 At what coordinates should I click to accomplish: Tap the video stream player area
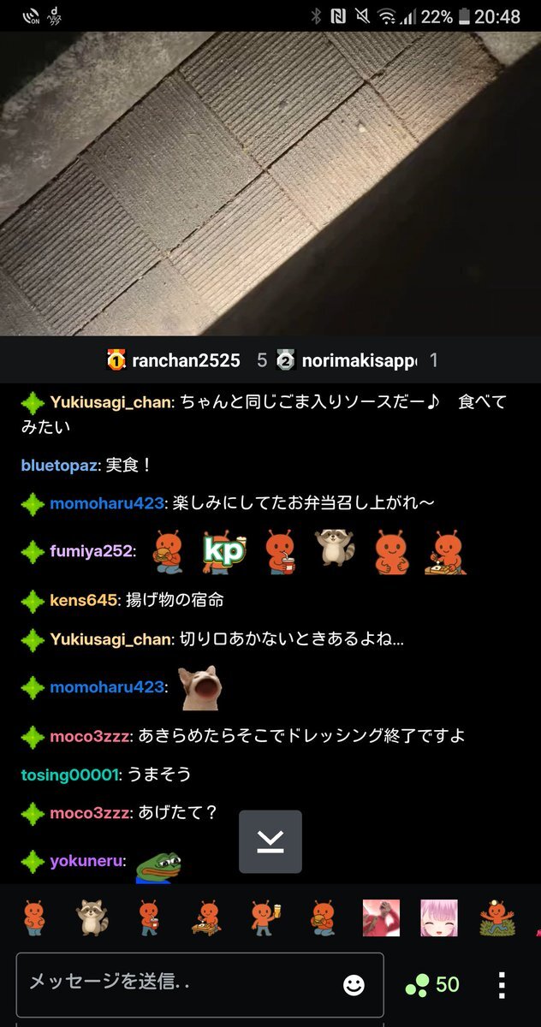pos(270,184)
